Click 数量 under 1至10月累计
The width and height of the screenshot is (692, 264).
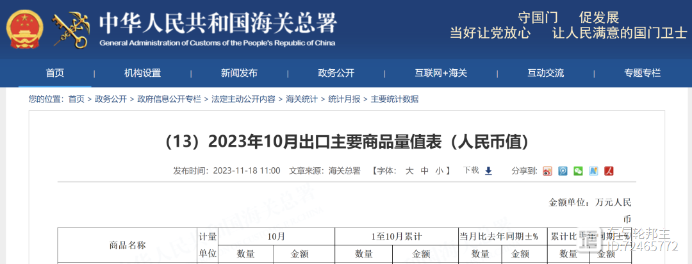coord(364,254)
